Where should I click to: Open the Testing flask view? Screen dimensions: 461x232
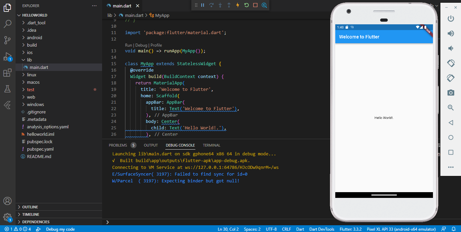click(7, 89)
